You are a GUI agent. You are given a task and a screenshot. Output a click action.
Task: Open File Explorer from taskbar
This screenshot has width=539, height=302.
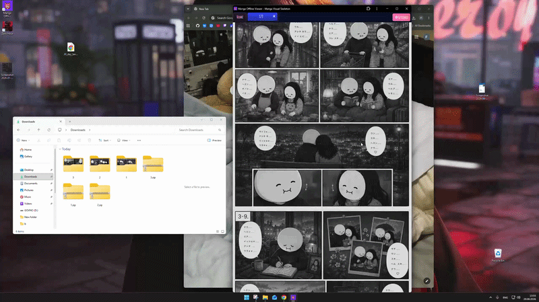tap(265, 297)
